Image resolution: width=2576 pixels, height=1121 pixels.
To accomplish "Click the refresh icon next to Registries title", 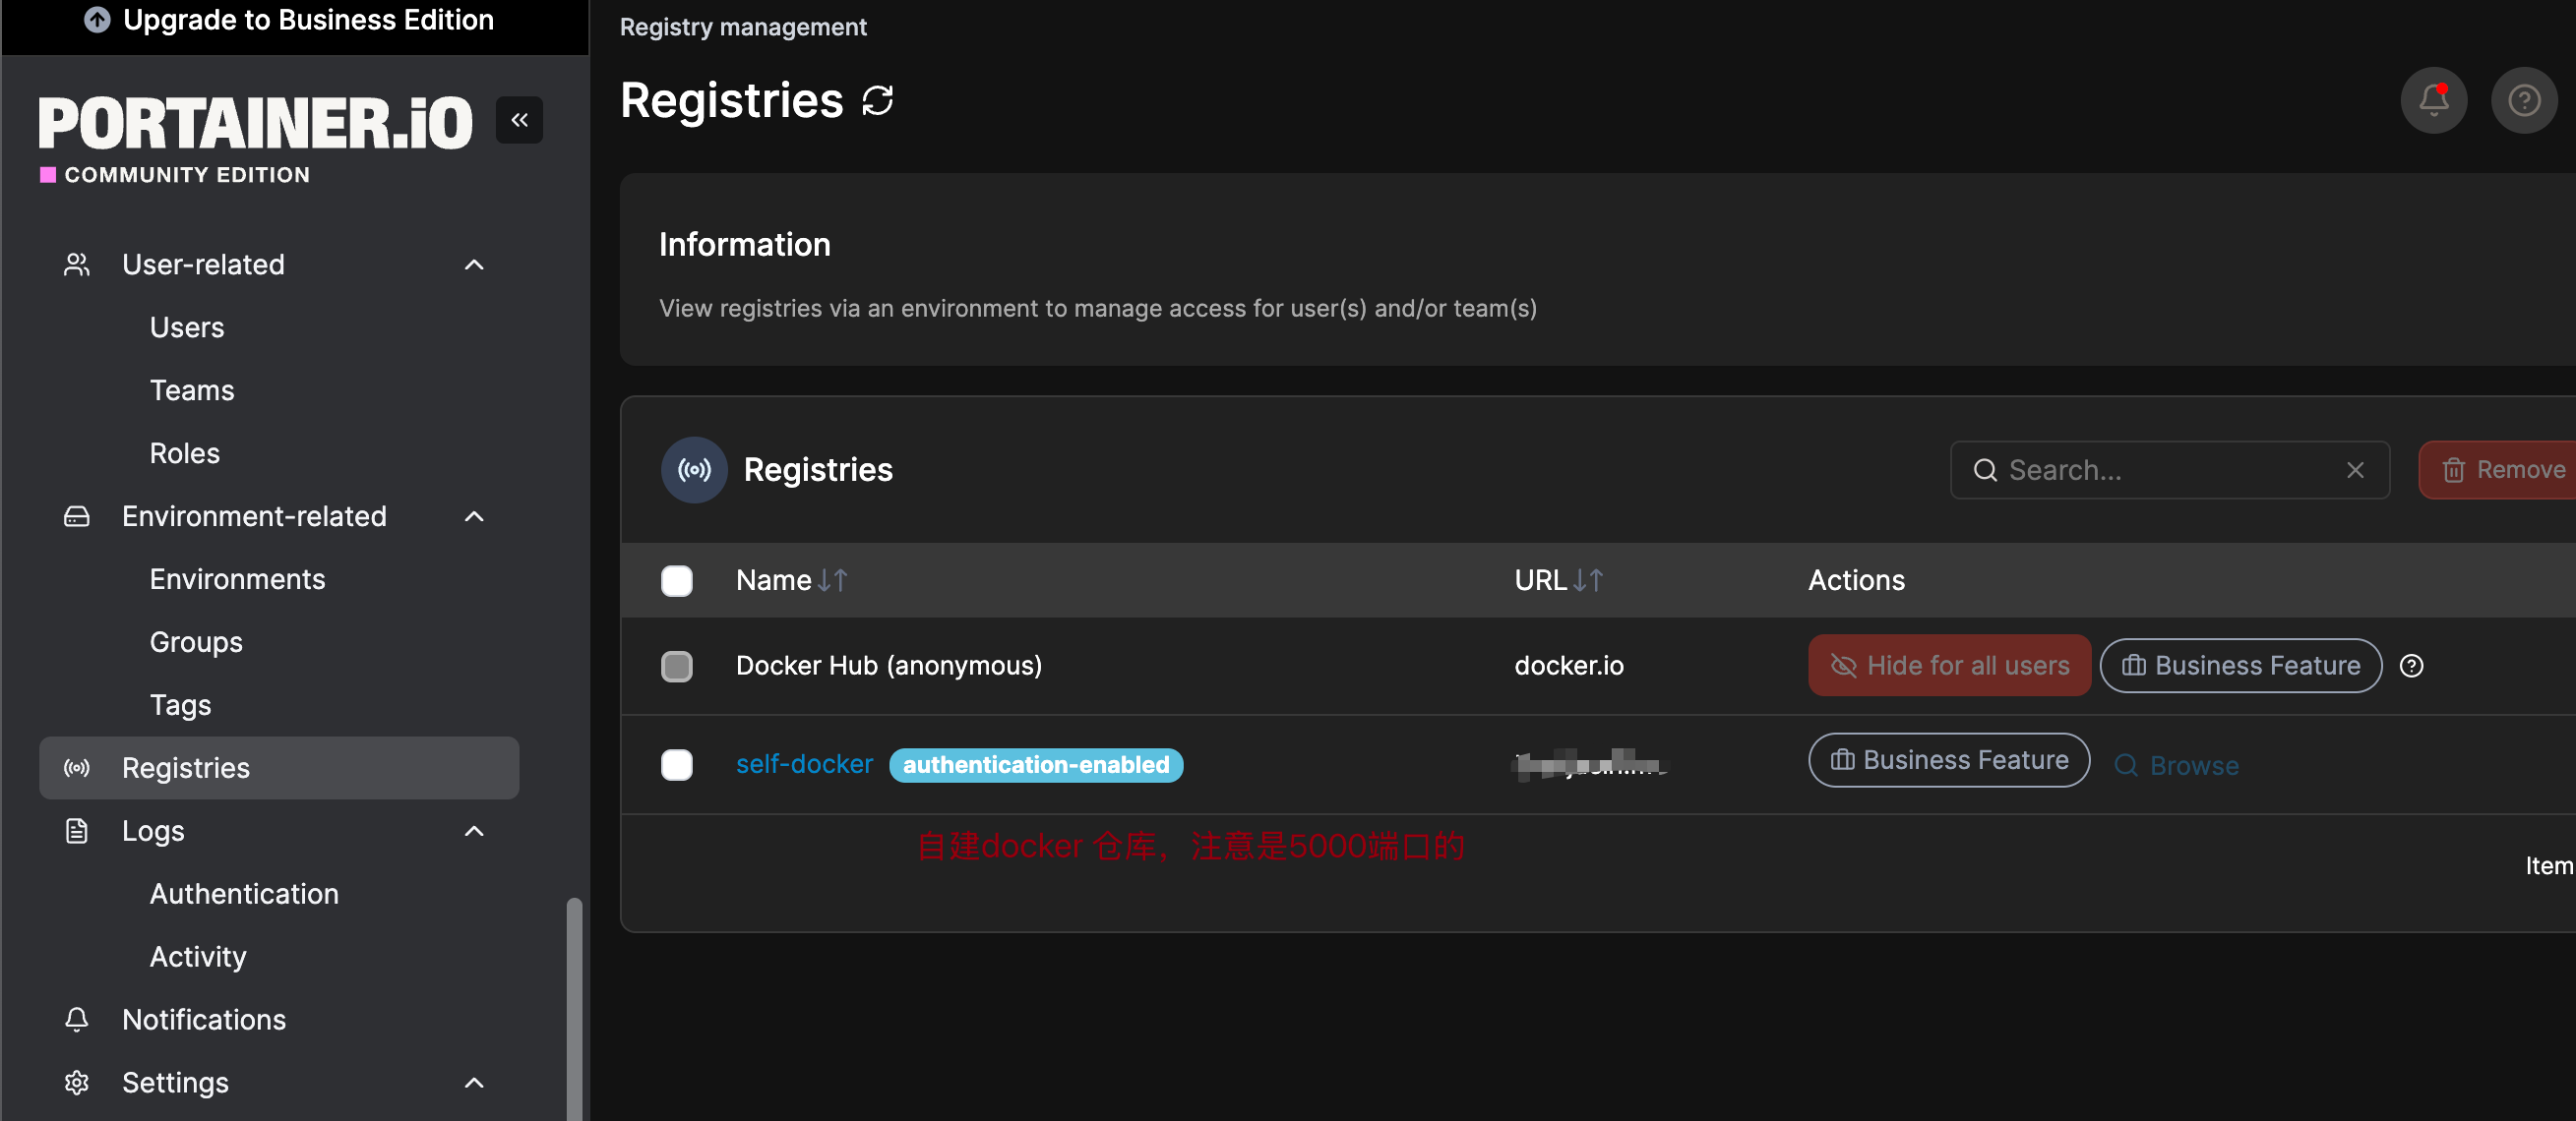I will [x=877, y=101].
